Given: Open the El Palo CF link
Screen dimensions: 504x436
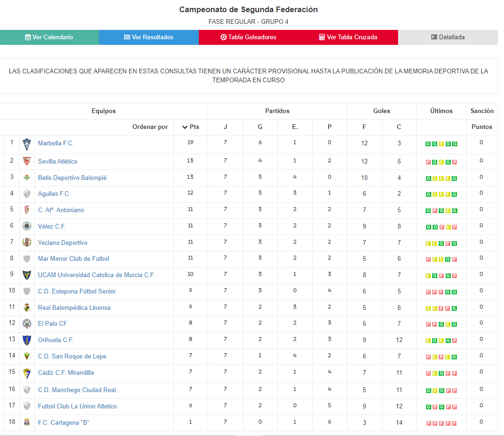Looking at the screenshot, I should [x=52, y=324].
